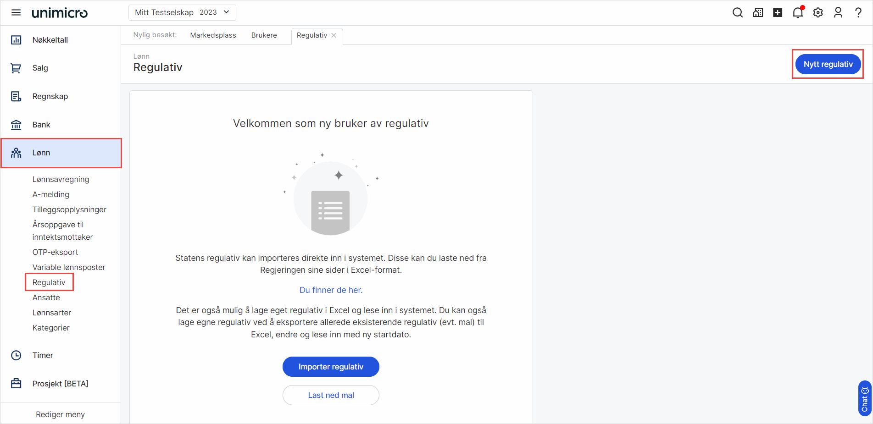Screen dimensions: 873x424
Task: Expand the Mitt Testselskap 2023 selector
Action: [182, 12]
